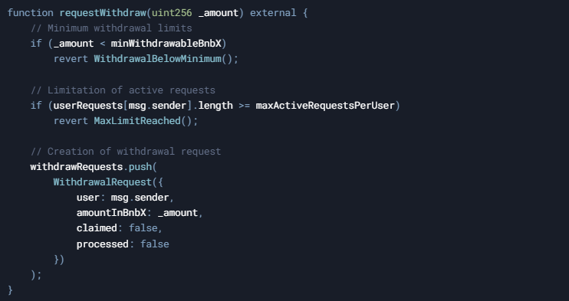Click userRequests in the if condition
This screenshot has width=569, height=301.
(88, 106)
